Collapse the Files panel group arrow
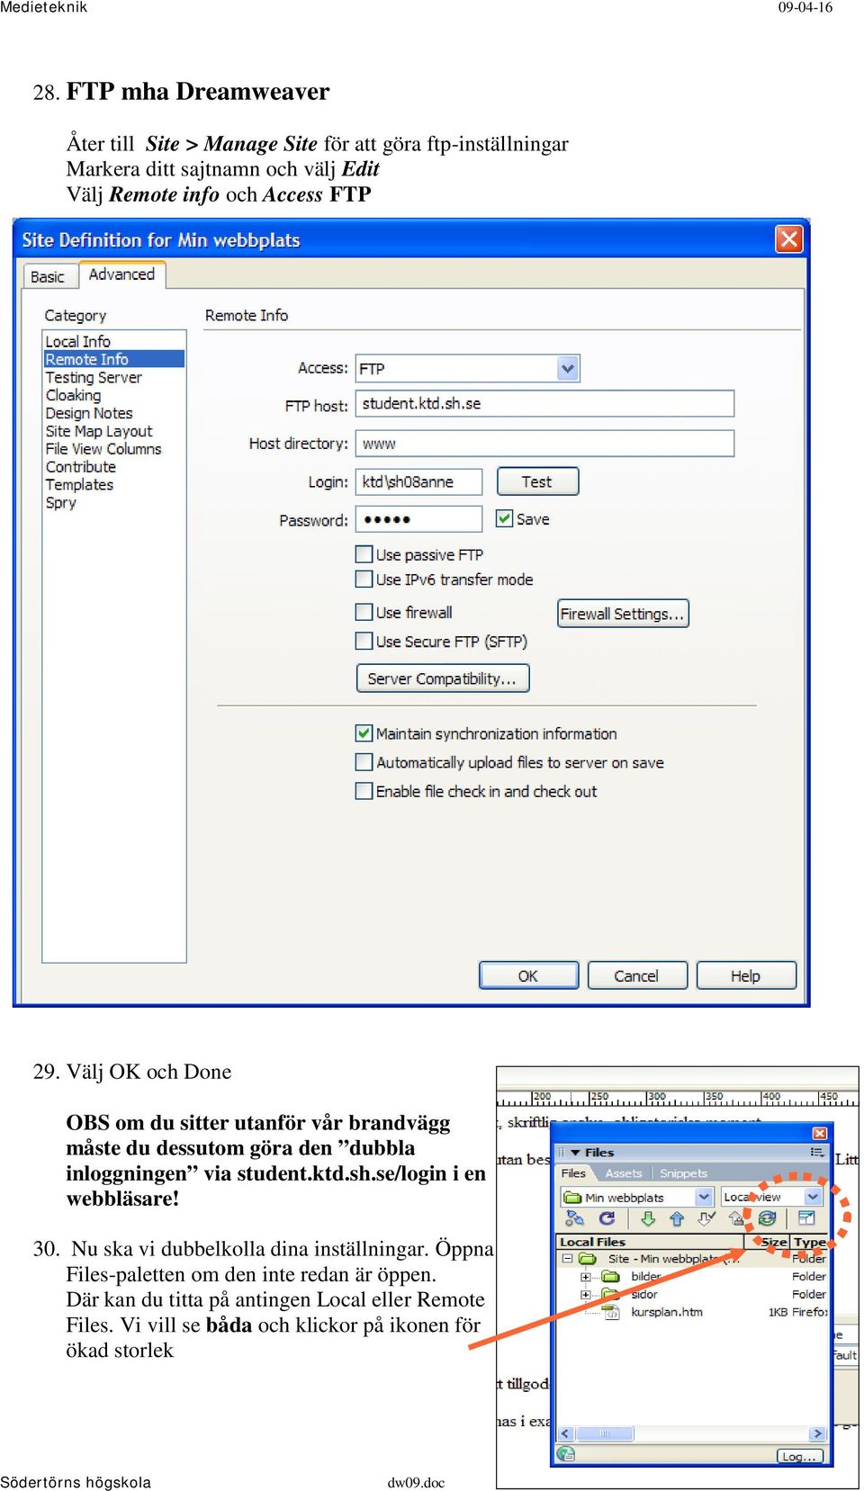 coord(575,1153)
